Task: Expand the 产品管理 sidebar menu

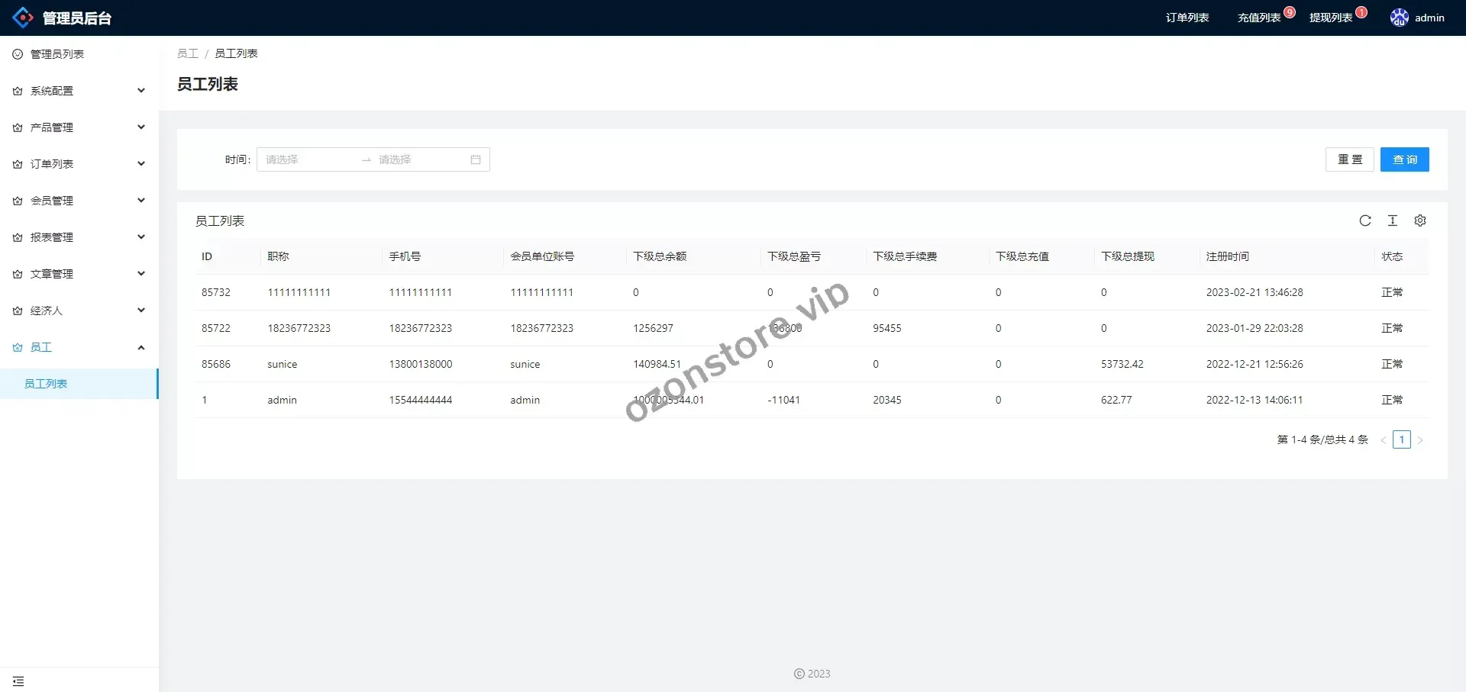Action: tap(79, 127)
